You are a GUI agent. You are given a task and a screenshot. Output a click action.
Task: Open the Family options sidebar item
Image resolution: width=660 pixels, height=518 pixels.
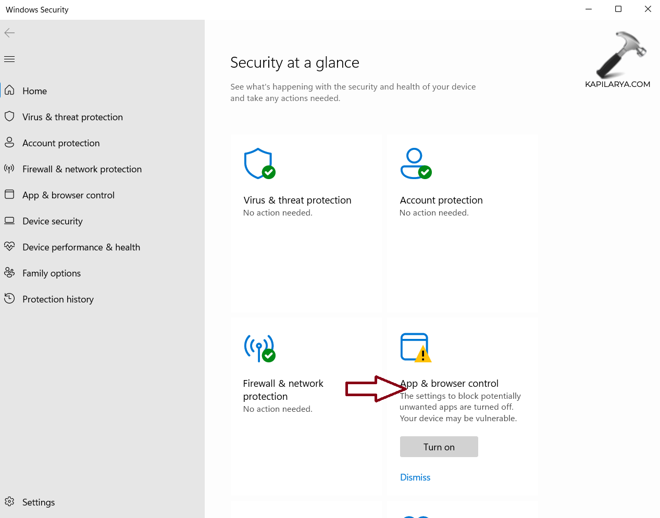coord(51,273)
